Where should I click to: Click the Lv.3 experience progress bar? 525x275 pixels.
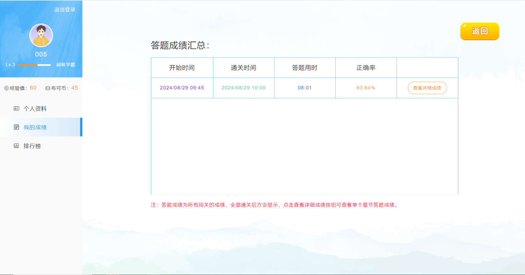34,65
